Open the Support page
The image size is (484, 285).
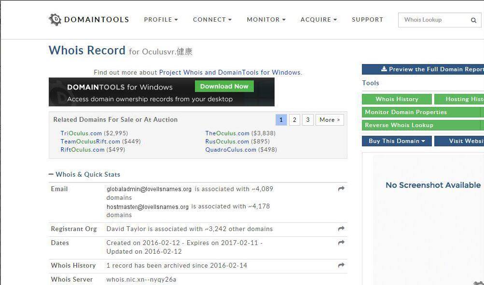(367, 19)
